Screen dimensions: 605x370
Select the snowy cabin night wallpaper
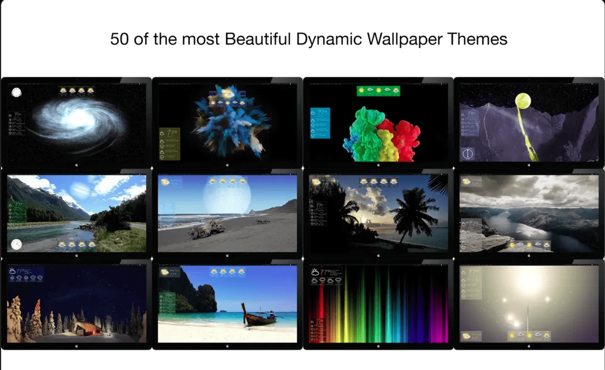[76, 304]
